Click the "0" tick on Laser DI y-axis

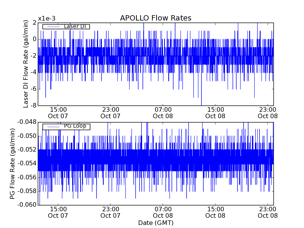(x=35, y=39)
